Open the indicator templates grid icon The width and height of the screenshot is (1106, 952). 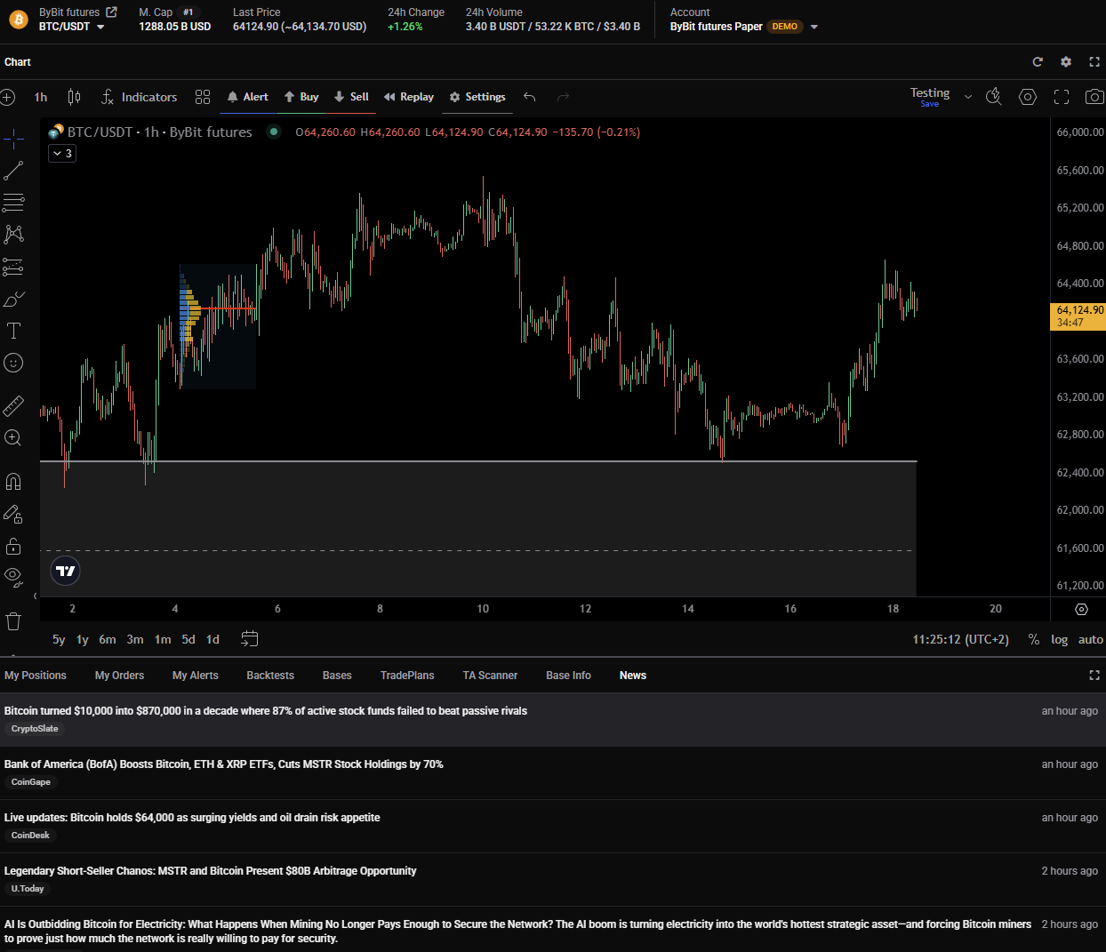tap(203, 97)
